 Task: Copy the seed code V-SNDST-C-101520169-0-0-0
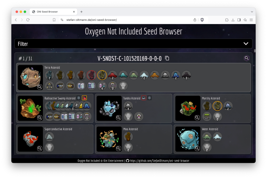167,58
